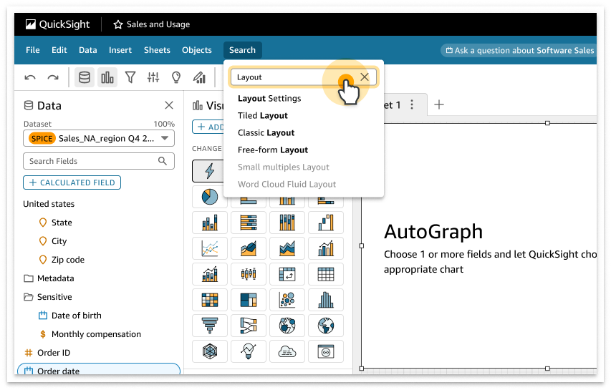Image resolution: width=611 pixels, height=390 pixels.
Task: Select the insight lightbulb visual type
Action: click(x=249, y=351)
